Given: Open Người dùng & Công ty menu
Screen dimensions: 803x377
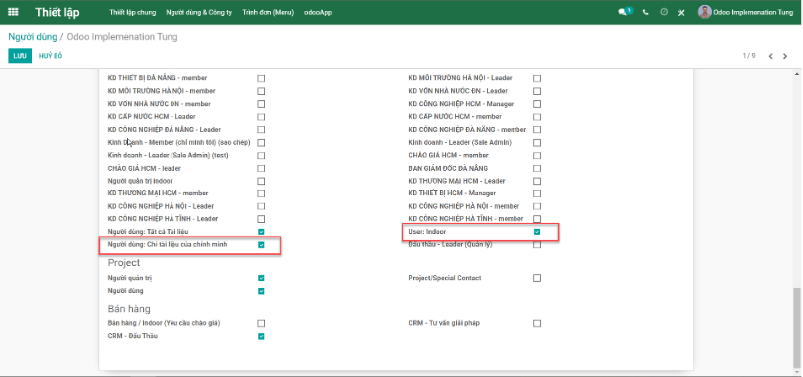Looking at the screenshot, I should pyautogui.click(x=198, y=12).
